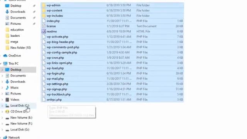Click the 39 KB size of wp-login.php
The width and height of the screenshot is (247, 139).
coord(179,73)
